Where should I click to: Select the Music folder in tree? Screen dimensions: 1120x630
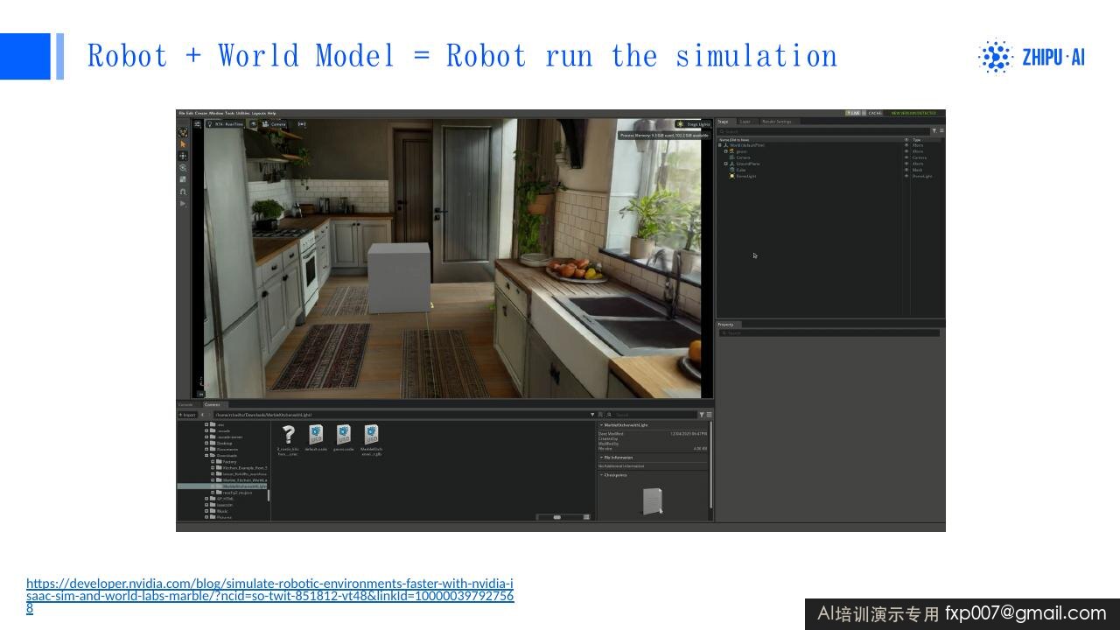tap(219, 511)
